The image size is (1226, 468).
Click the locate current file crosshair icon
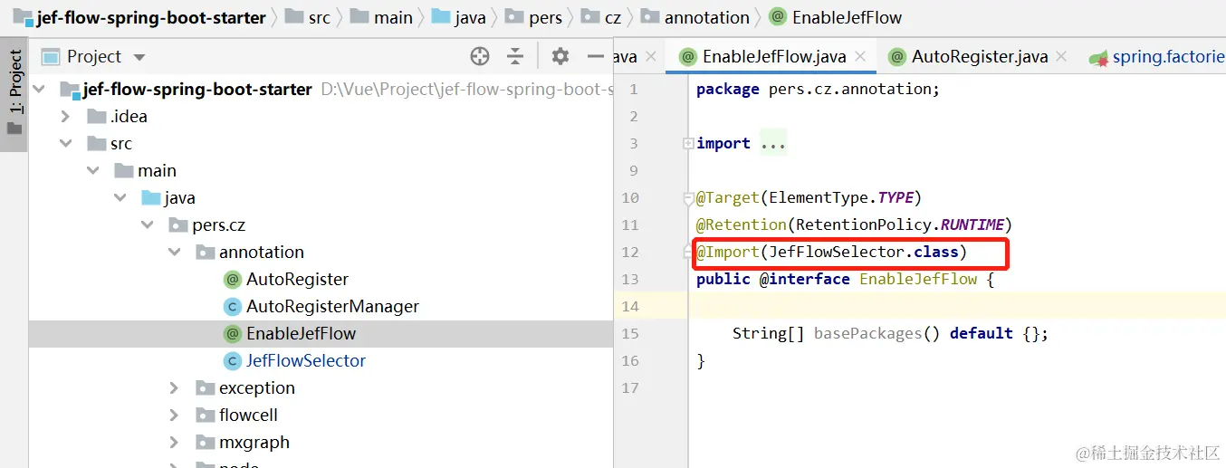(x=480, y=57)
